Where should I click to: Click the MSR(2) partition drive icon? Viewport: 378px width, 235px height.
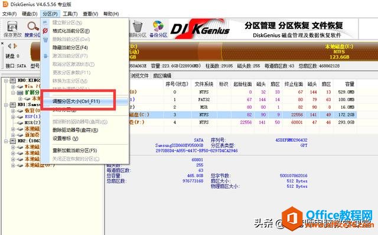click(x=20, y=123)
